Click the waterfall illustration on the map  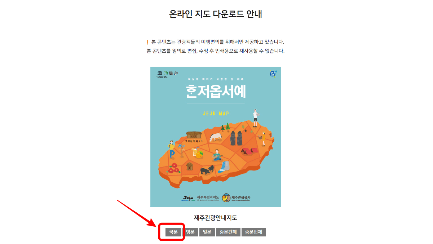(x=225, y=166)
